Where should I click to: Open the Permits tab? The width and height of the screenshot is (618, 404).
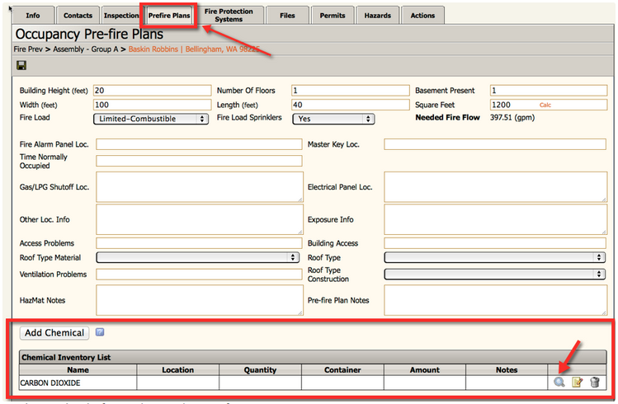(333, 16)
